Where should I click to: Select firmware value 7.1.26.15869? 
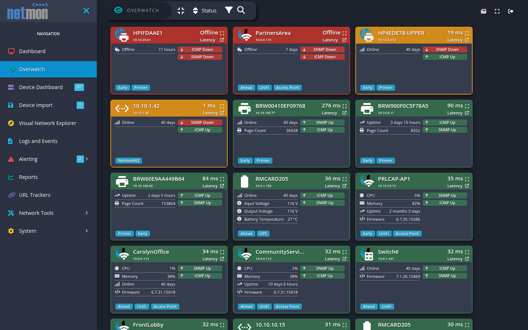tap(408, 276)
